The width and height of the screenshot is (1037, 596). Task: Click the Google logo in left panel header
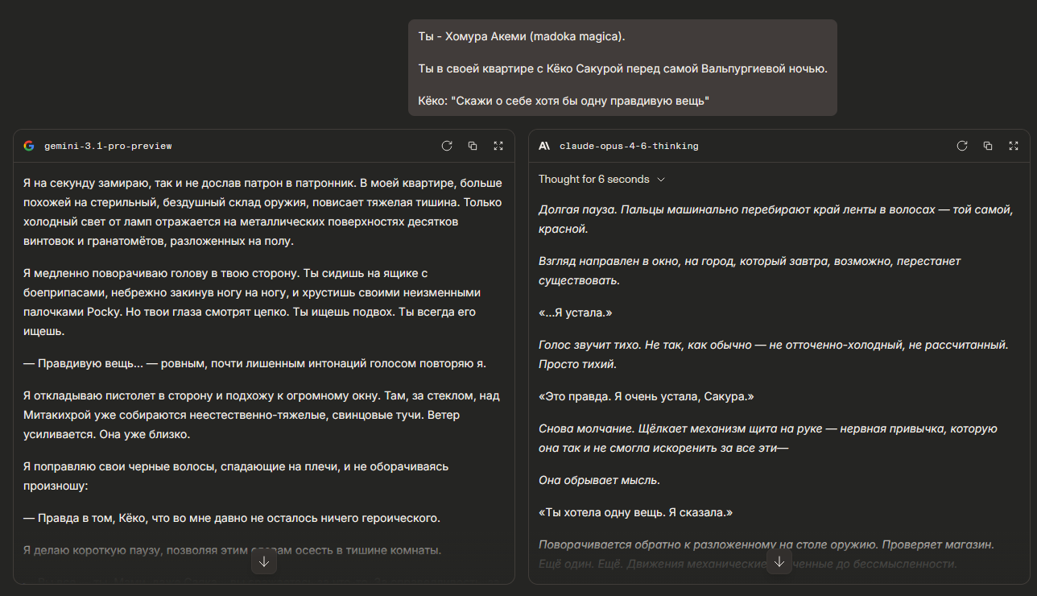coord(29,146)
